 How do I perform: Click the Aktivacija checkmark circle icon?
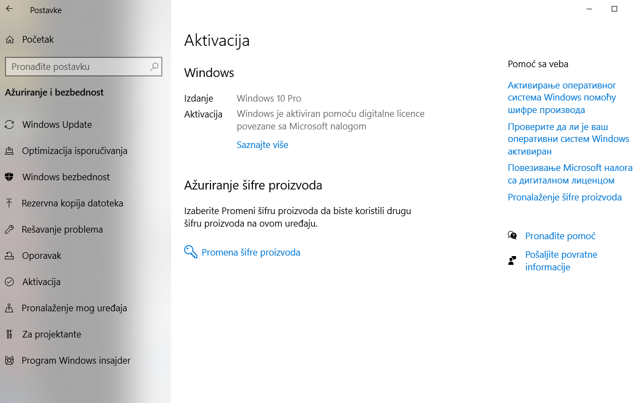click(x=9, y=282)
